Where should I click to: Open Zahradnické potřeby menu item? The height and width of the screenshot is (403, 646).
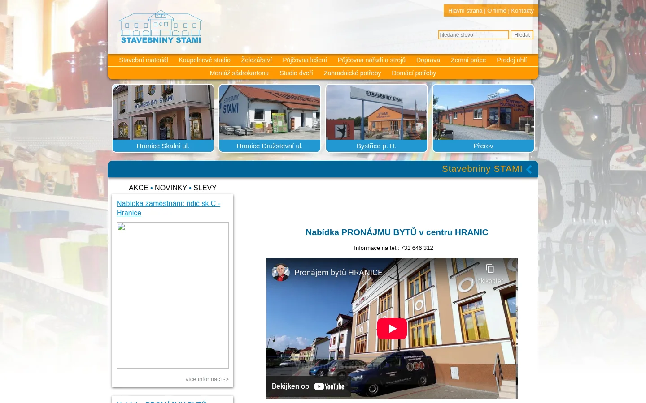tap(352, 73)
